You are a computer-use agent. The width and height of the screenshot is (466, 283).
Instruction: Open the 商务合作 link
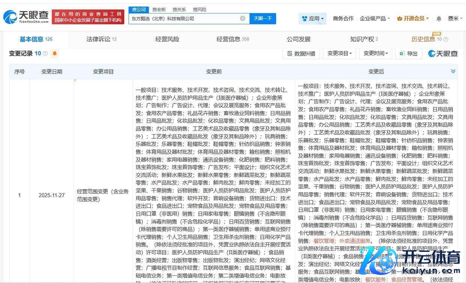point(343,18)
